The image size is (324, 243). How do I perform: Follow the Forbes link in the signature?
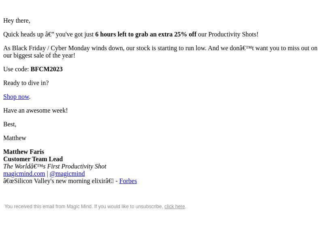[x=128, y=181]
